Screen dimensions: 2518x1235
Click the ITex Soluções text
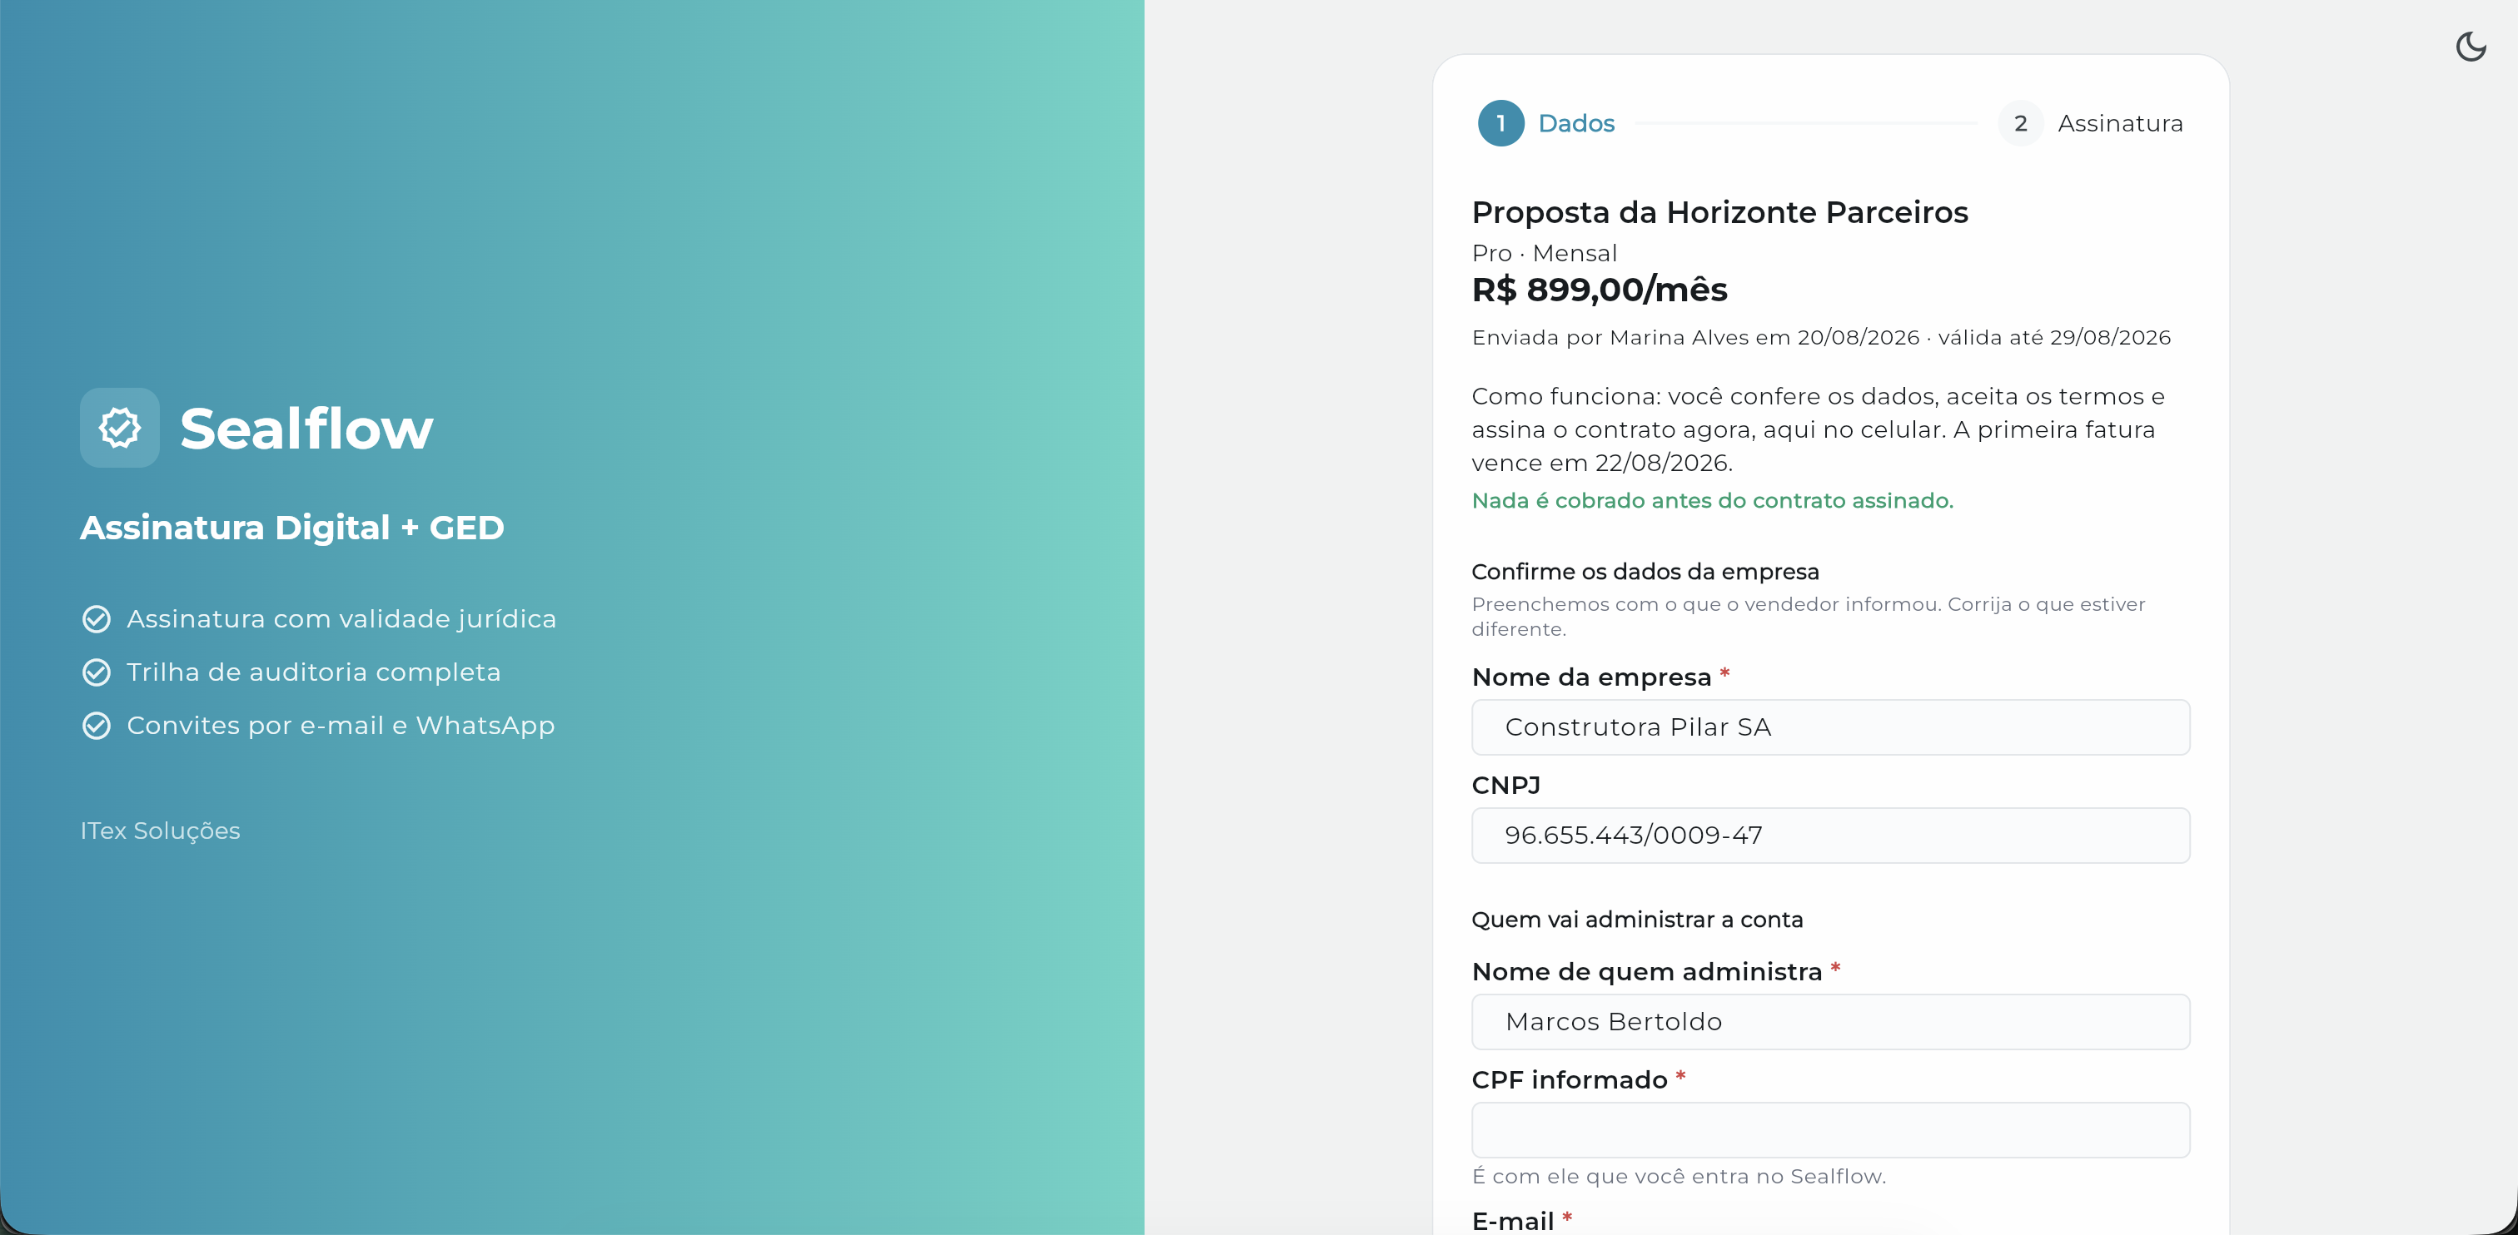pyautogui.click(x=161, y=831)
